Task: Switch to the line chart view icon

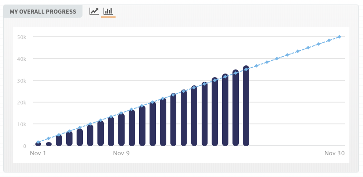Action: click(94, 11)
